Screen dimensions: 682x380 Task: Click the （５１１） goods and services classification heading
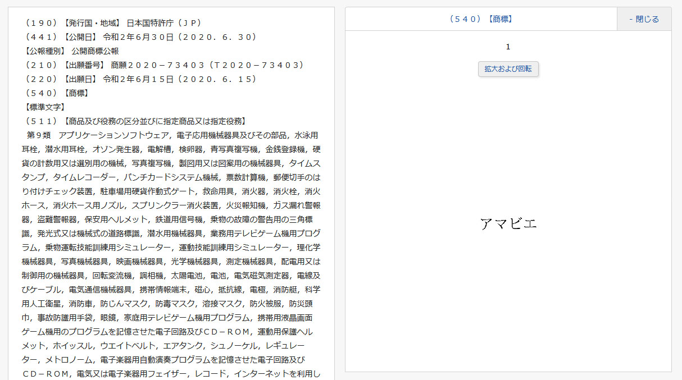[x=135, y=121]
